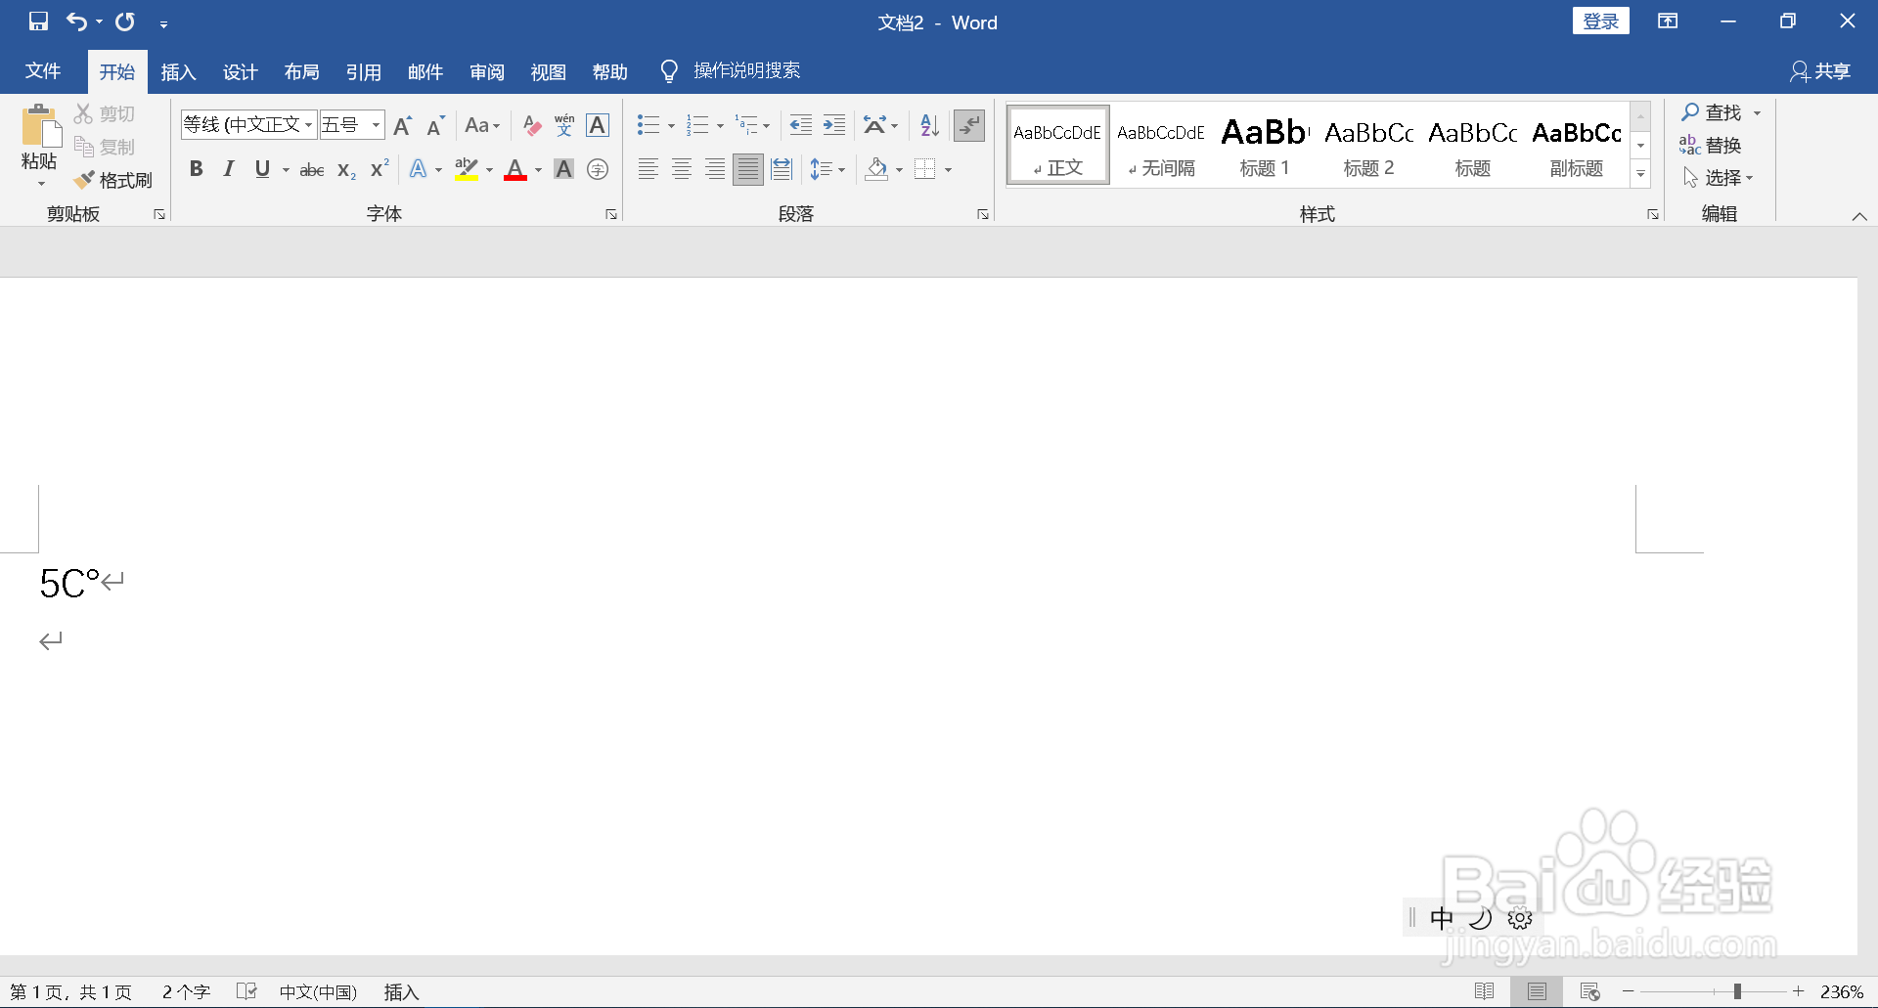Click 替换 to replace text
The height and width of the screenshot is (1008, 1878).
1711,145
